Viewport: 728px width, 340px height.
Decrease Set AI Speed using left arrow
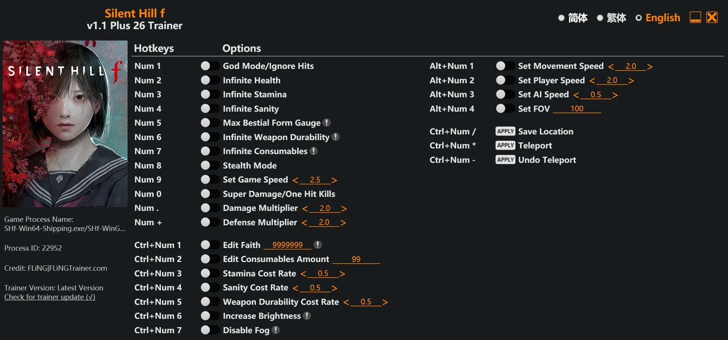coord(576,95)
